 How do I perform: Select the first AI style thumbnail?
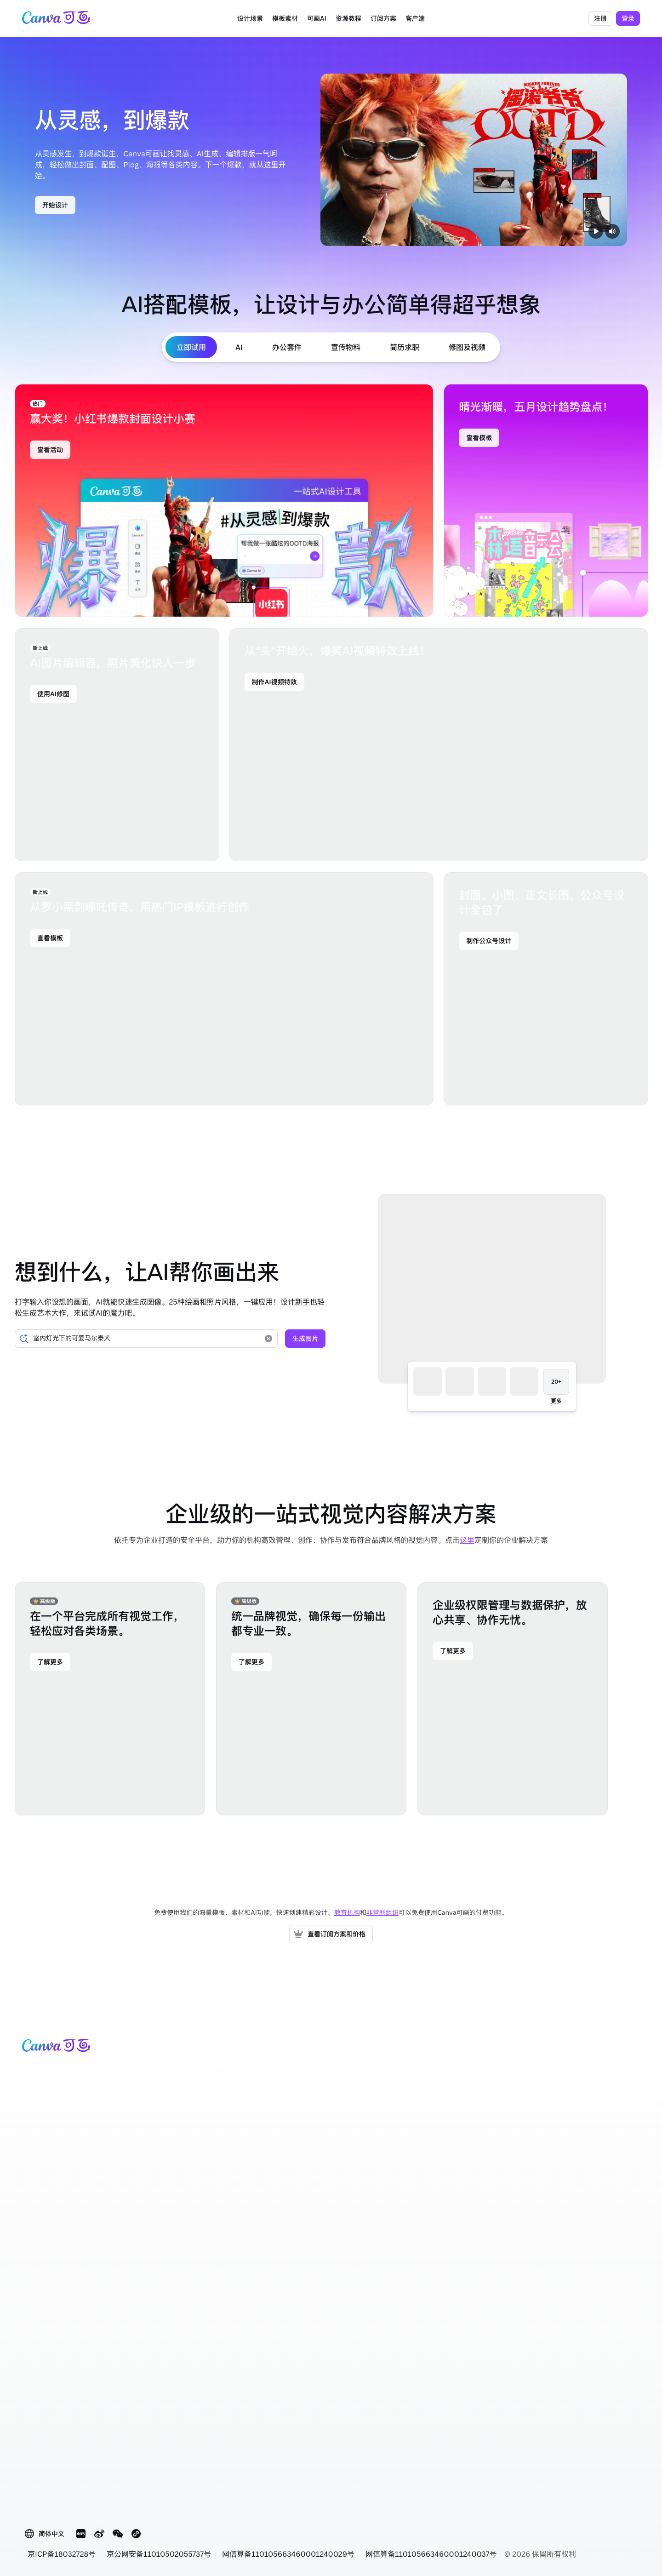tap(428, 1381)
